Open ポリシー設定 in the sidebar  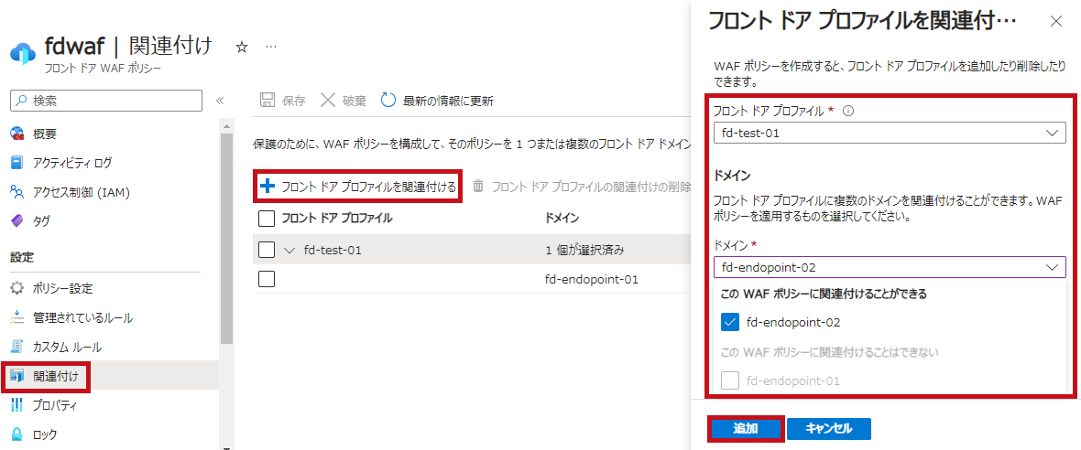point(62,287)
